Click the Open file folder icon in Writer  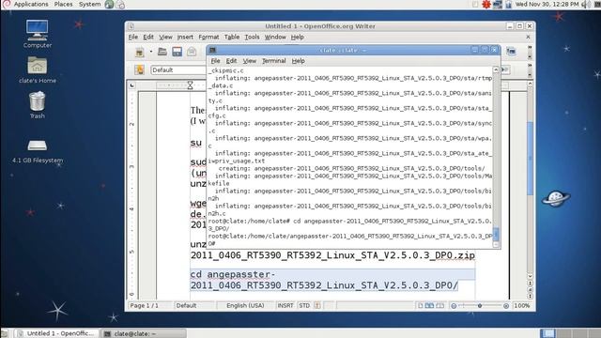click(162, 52)
